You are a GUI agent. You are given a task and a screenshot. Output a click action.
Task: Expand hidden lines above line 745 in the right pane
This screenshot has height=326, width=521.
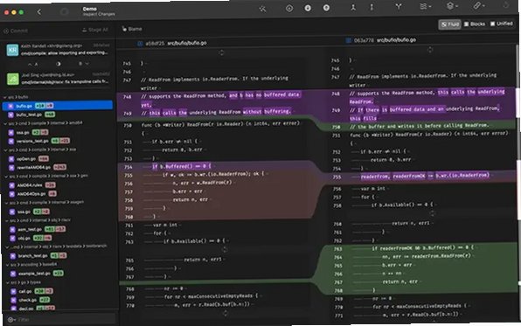coord(430,50)
